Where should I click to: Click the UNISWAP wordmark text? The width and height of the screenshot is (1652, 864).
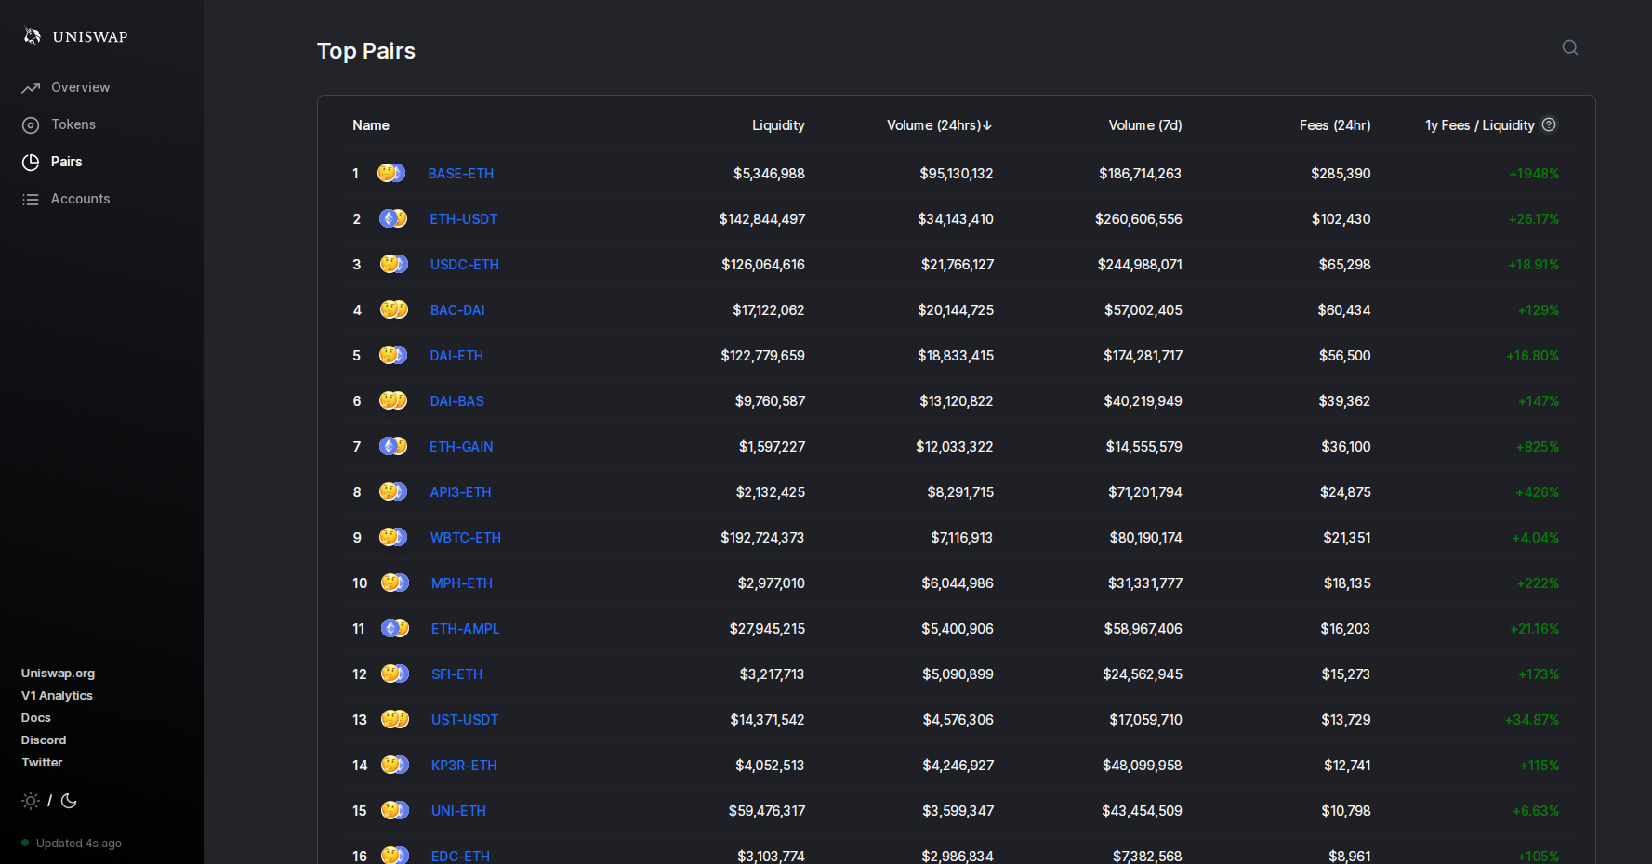click(x=90, y=36)
